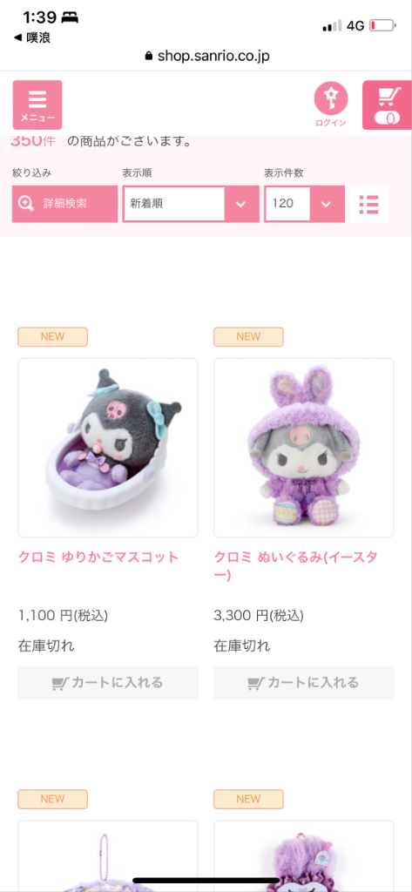Screen dimensions: 412x892
Task: Tap the battery indicator in status bar
Action: coord(382,25)
